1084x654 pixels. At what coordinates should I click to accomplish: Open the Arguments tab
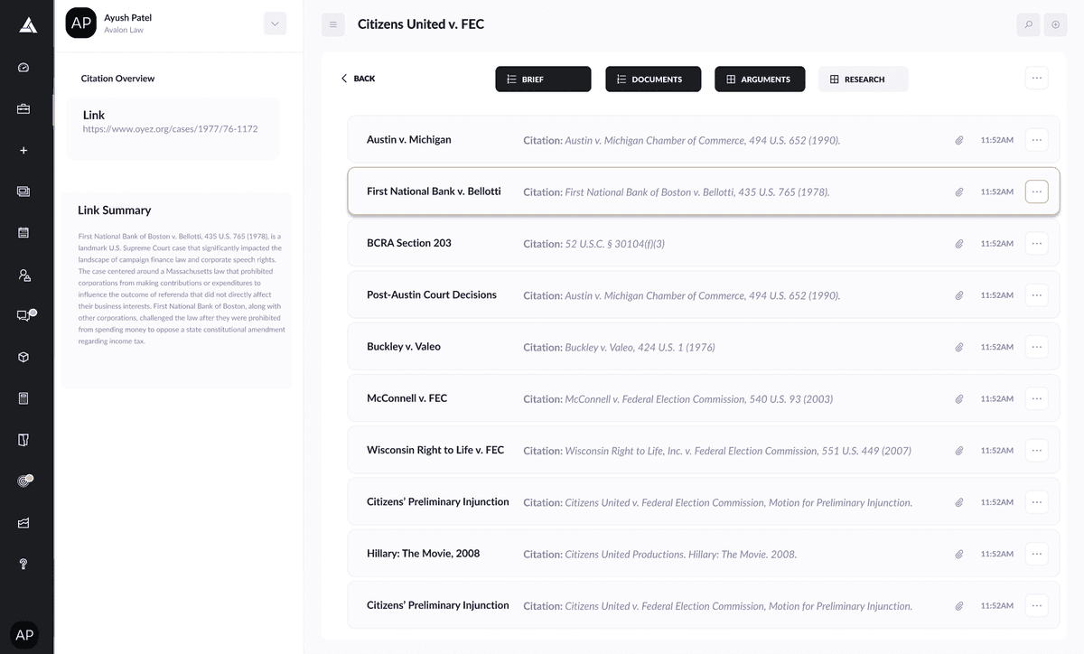click(760, 79)
